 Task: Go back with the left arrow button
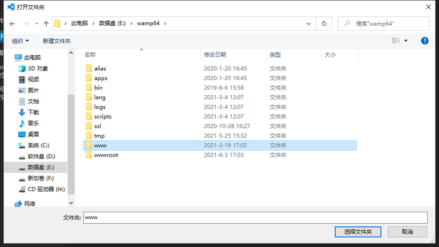(x=12, y=24)
